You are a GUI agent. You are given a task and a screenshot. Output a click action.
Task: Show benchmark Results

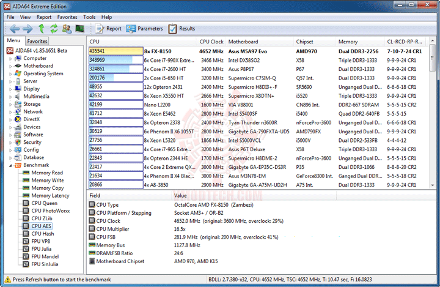tap(182, 29)
